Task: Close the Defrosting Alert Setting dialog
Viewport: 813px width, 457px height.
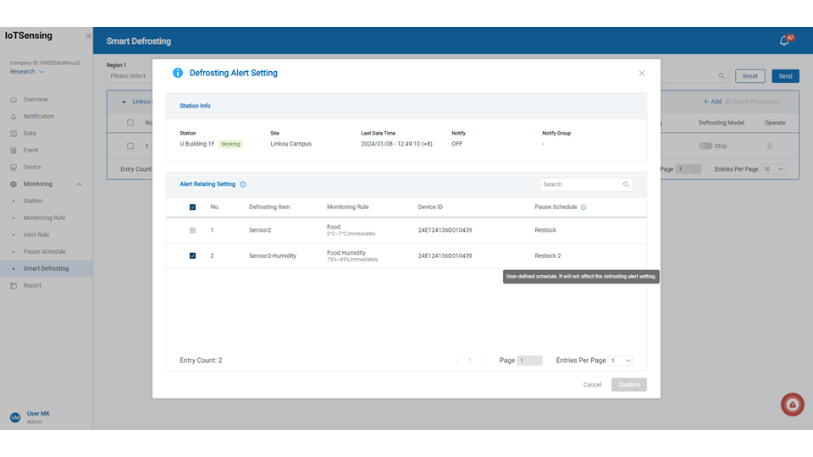Action: click(642, 74)
